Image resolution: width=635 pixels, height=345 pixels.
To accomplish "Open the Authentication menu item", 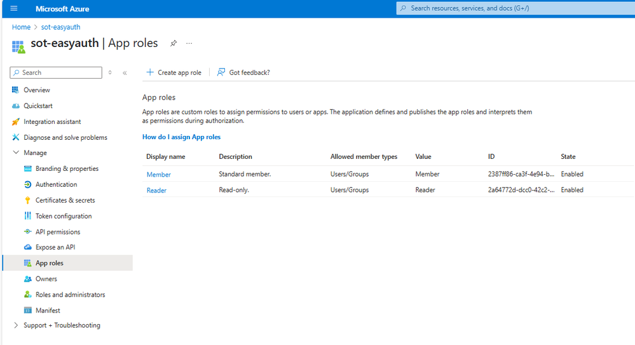I will pyautogui.click(x=56, y=184).
